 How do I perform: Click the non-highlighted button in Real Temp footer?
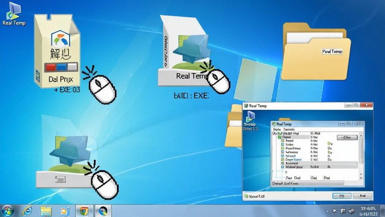pyautogui.click(x=362, y=196)
